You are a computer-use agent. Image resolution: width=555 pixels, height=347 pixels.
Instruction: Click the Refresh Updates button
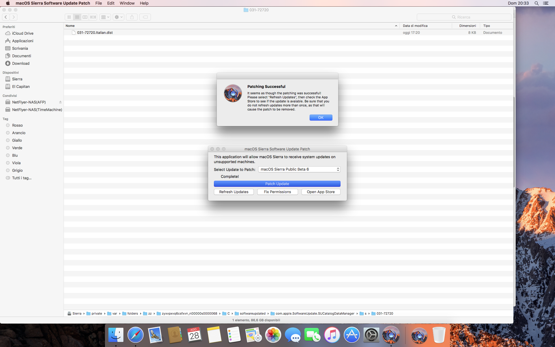[x=234, y=192]
